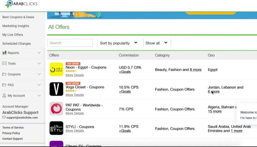
Task: Open Privacy Policy
Action: point(11,133)
